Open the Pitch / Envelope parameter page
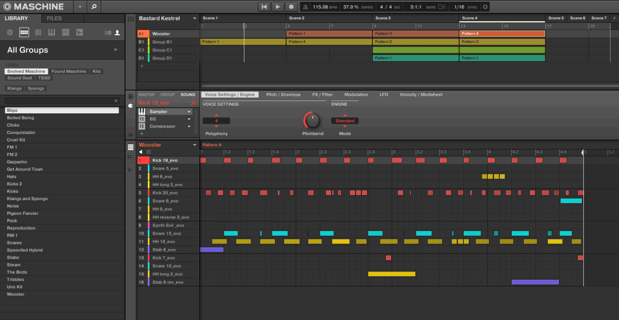 (283, 95)
